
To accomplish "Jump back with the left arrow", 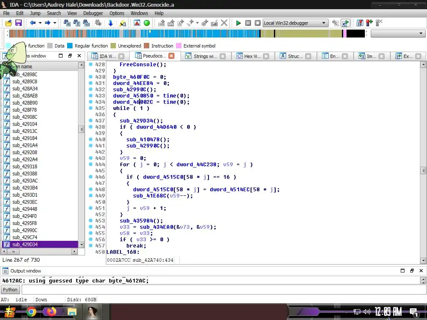I will (x=33, y=23).
